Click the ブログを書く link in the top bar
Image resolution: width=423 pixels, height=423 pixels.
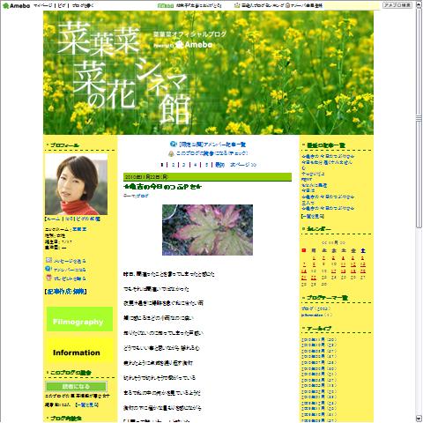pos(83,5)
